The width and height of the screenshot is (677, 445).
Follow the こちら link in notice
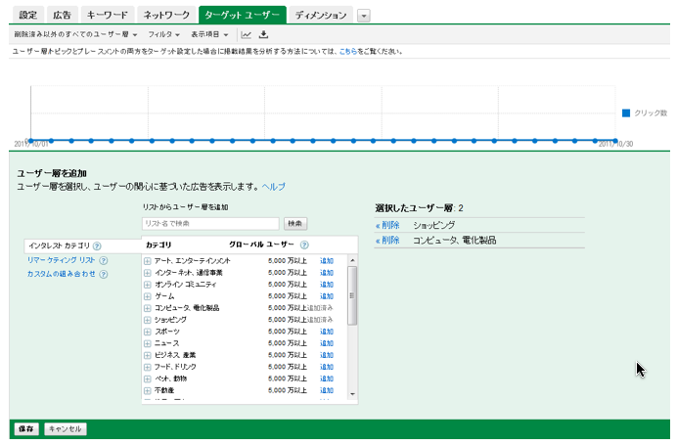(x=348, y=52)
